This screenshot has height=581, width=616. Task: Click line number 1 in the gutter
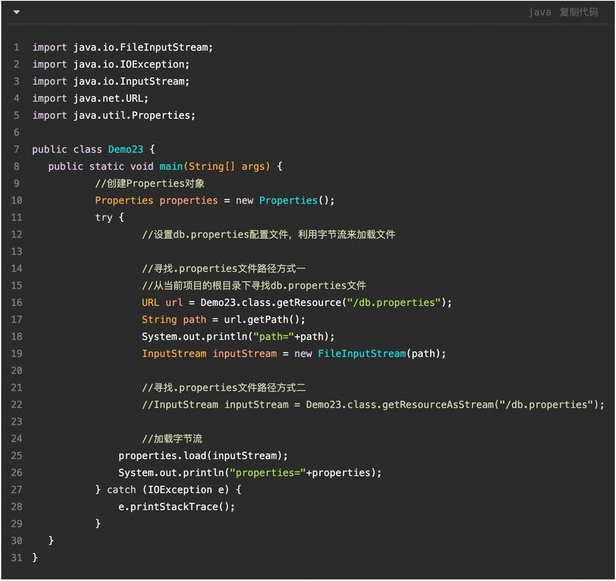tap(16, 47)
